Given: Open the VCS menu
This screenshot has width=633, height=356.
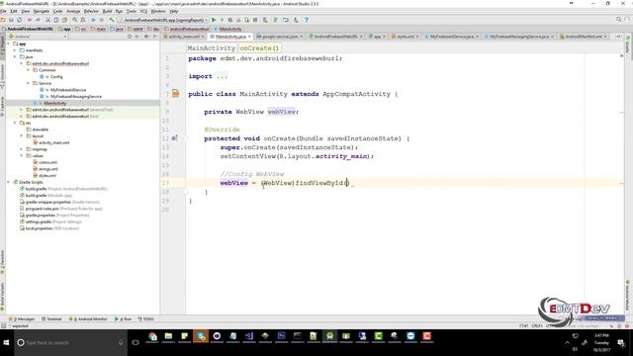Looking at the screenshot, I should [143, 11].
